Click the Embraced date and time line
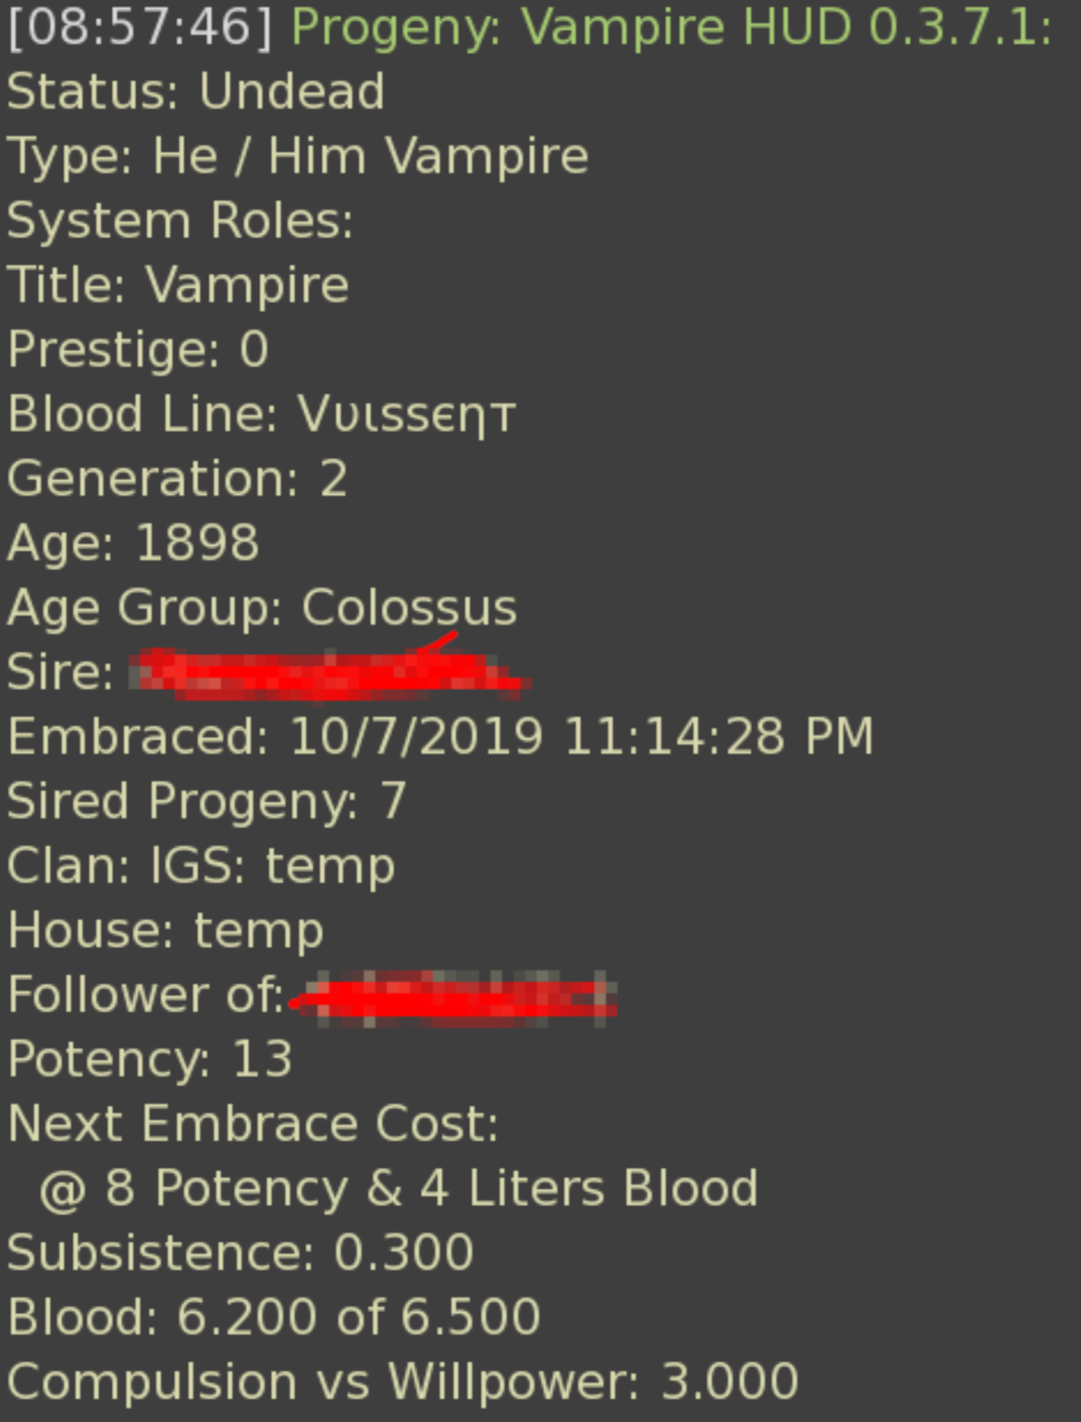The image size is (1081, 1422). (x=440, y=736)
